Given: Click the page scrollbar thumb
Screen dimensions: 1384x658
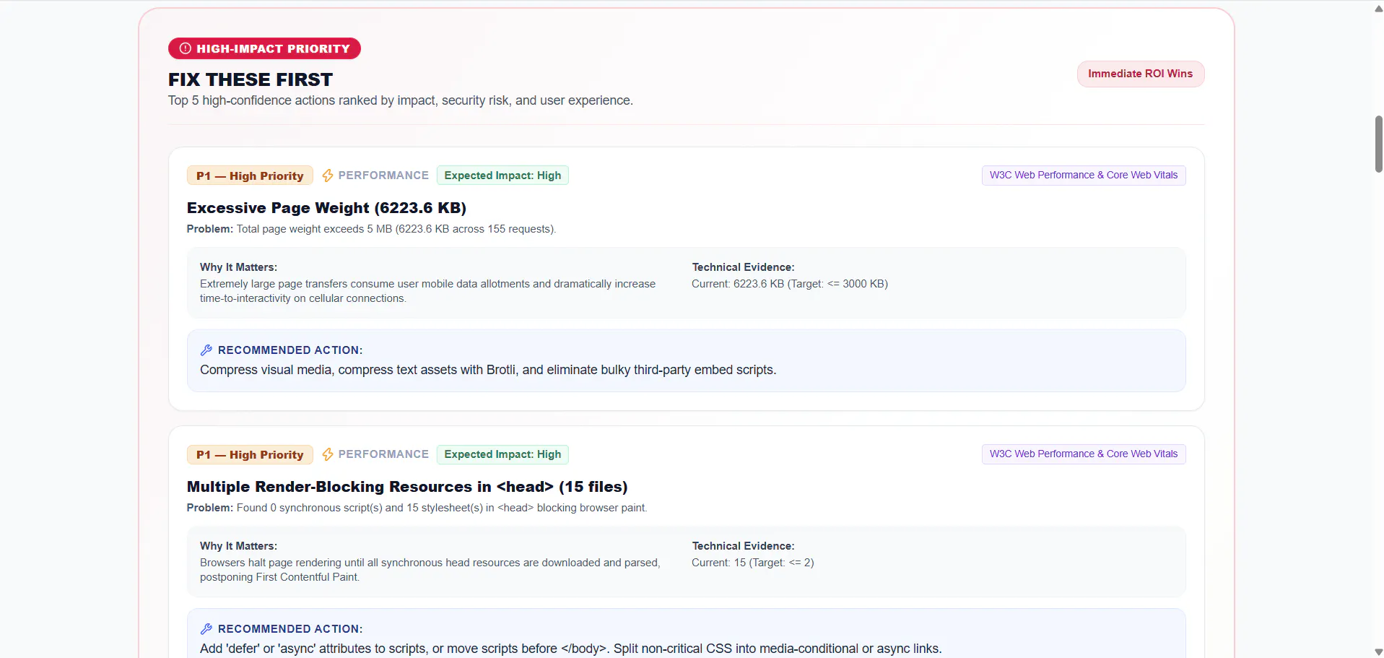Looking at the screenshot, I should coord(1378,144).
